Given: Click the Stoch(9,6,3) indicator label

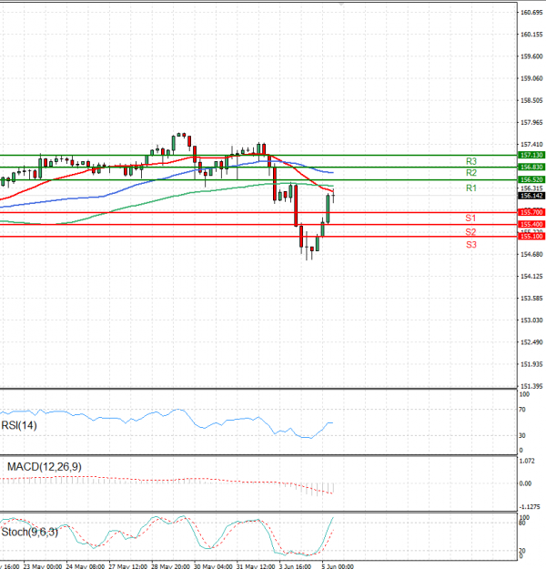Looking at the screenshot, I should point(30,532).
